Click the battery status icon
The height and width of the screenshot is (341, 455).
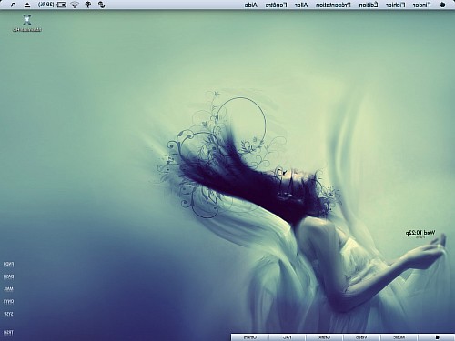62,5
